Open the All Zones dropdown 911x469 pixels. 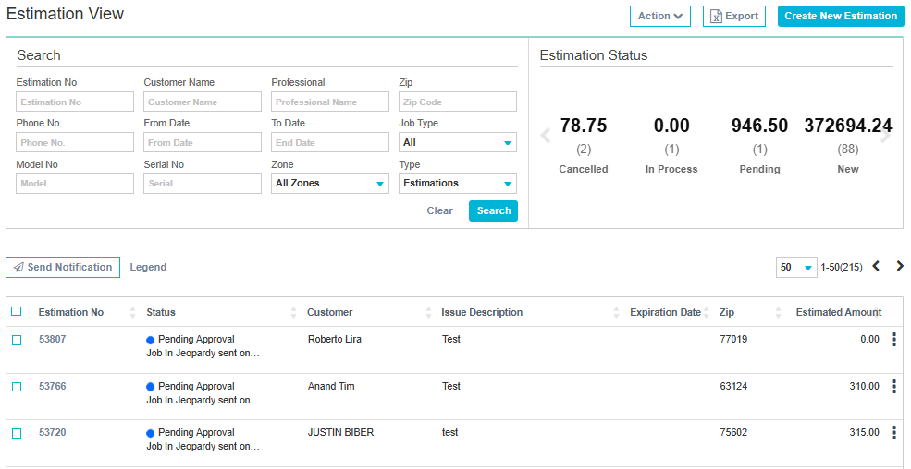pos(330,184)
